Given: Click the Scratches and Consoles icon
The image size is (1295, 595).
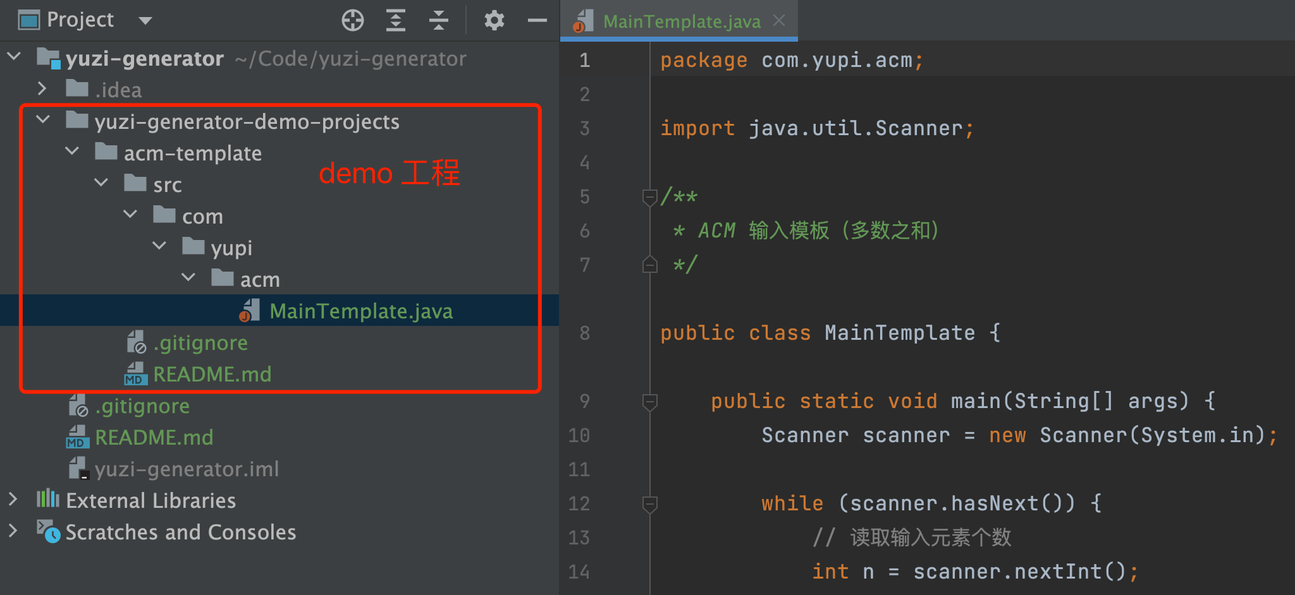Looking at the screenshot, I should (48, 531).
